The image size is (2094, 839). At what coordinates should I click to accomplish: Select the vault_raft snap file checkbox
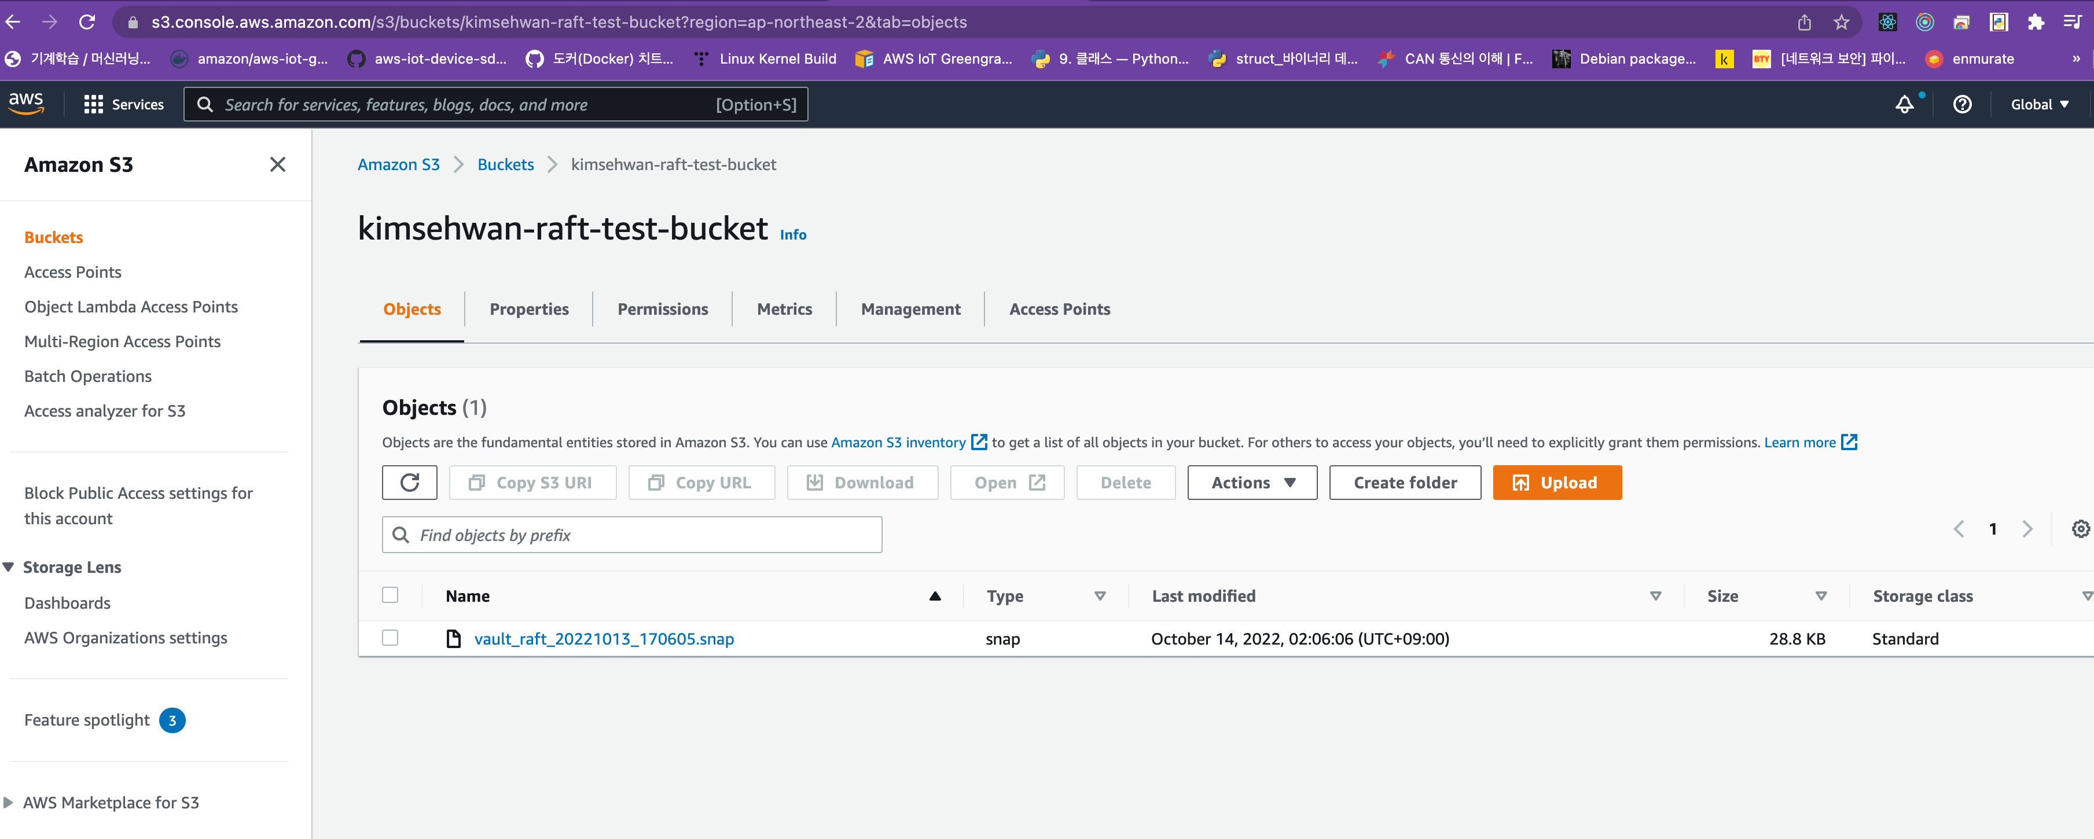click(x=390, y=638)
